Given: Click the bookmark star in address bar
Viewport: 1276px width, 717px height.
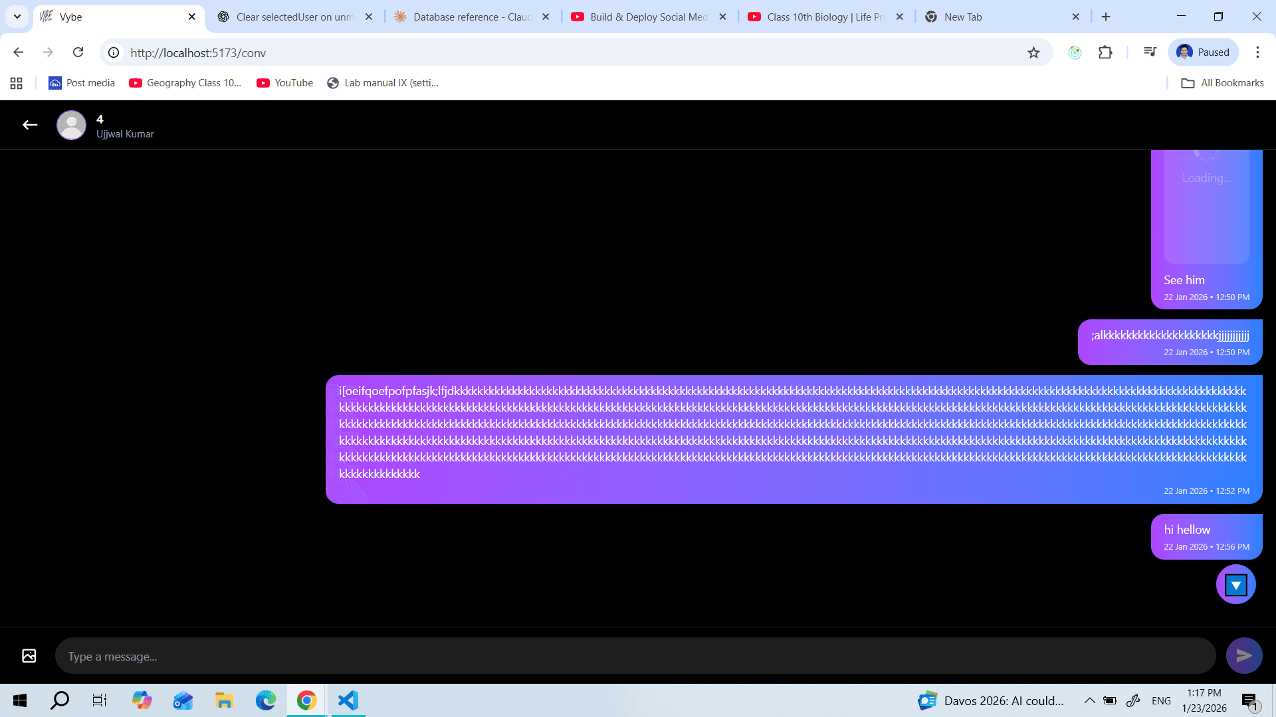Looking at the screenshot, I should point(1034,52).
